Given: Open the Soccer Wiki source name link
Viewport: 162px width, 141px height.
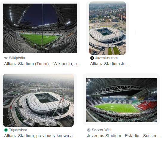Looking at the screenshot, I should pos(101,130).
